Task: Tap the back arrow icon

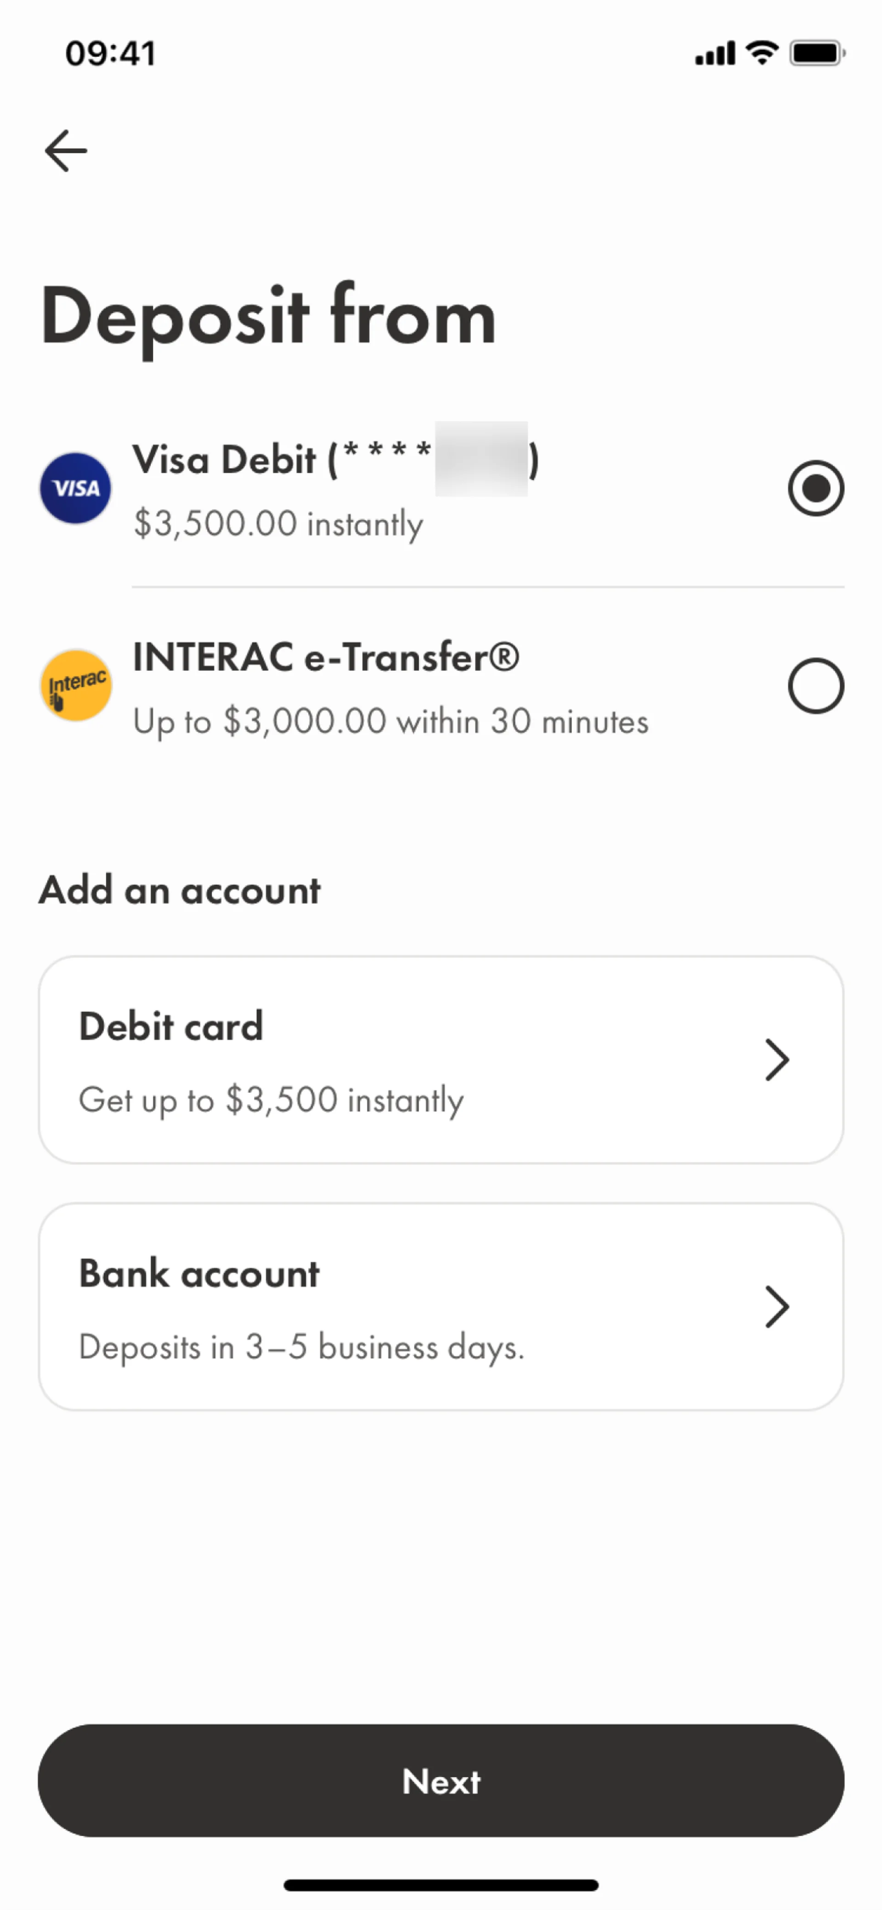Action: click(66, 151)
